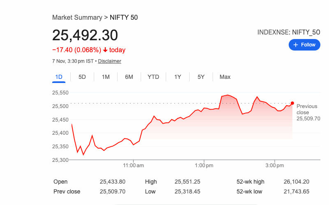Click the INDEXNSE: NIFTY_50 ticker label
The width and height of the screenshot is (329, 205).
289,32
